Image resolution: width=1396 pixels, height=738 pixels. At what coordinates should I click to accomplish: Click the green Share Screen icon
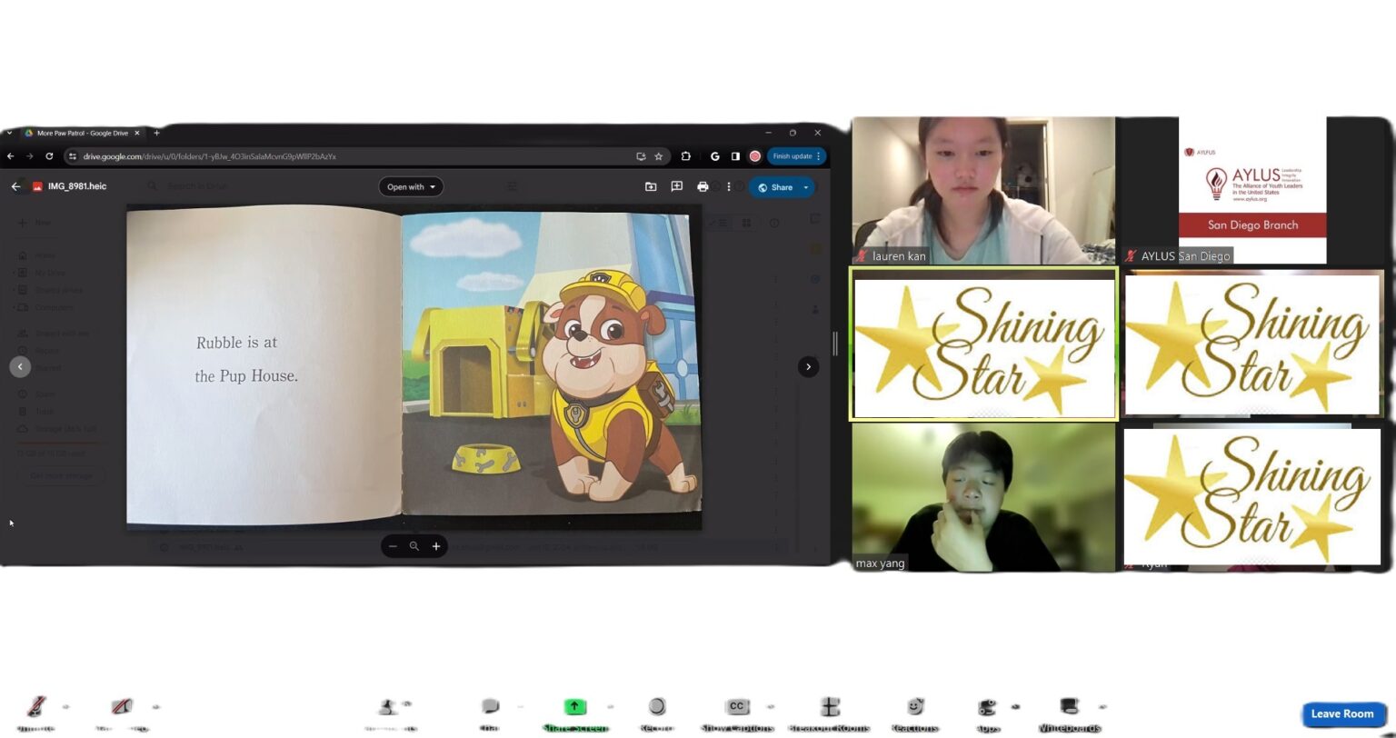point(574,706)
